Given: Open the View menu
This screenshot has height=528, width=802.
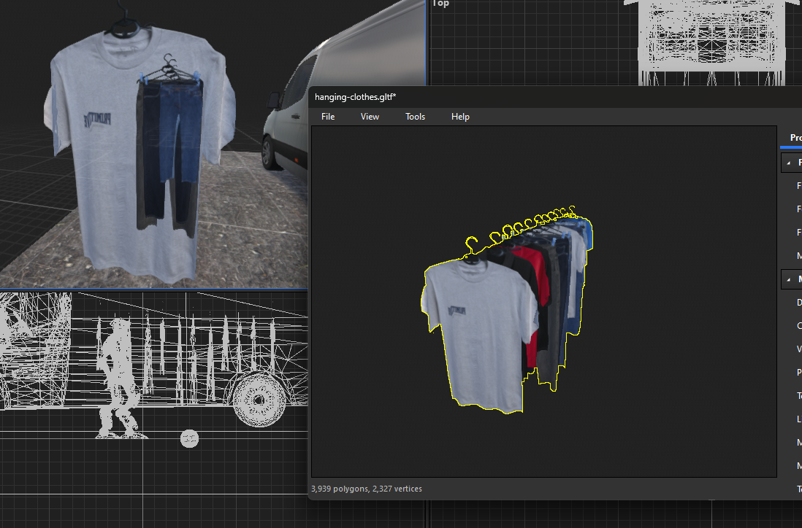Looking at the screenshot, I should (x=370, y=117).
